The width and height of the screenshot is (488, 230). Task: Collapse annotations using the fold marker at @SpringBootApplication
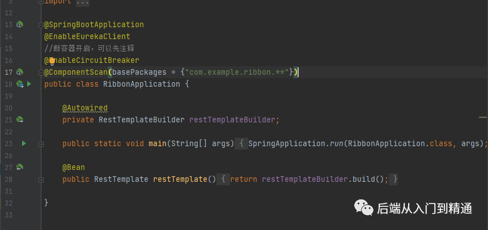41,25
